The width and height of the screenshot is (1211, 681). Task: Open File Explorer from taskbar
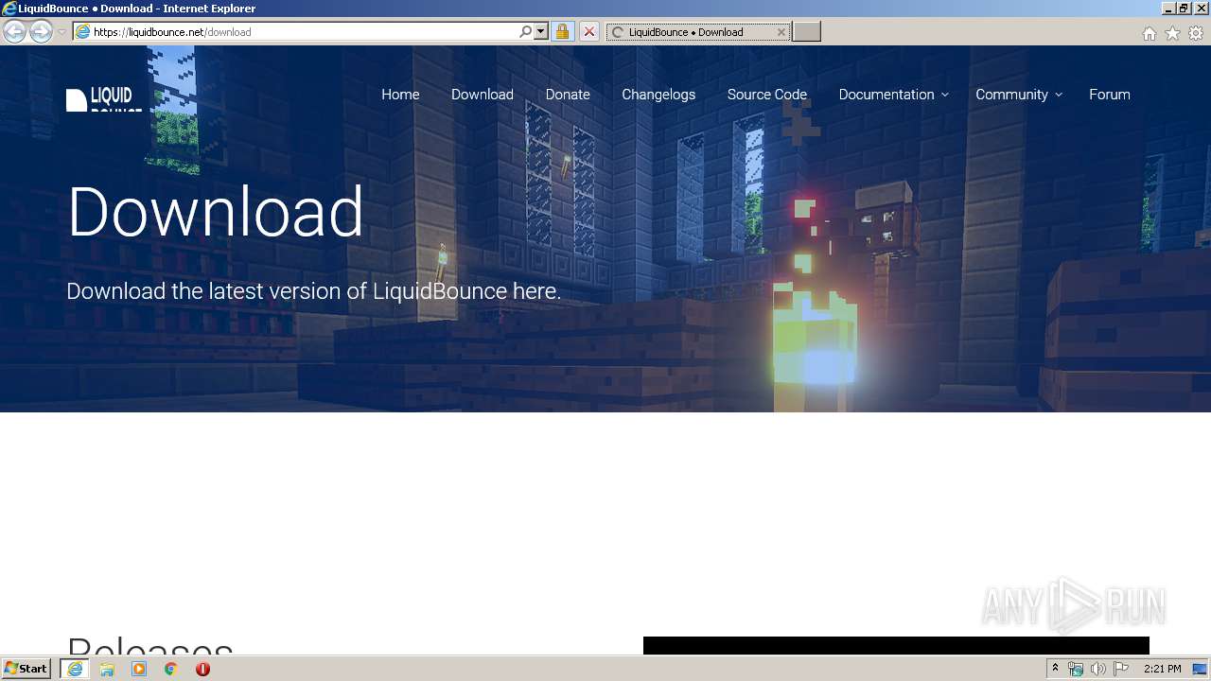107,669
